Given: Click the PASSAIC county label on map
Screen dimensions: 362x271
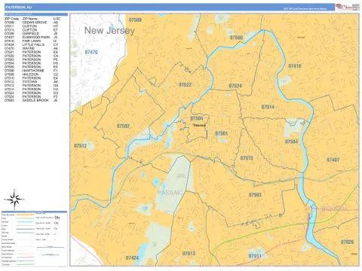Looking at the screenshot, I should coord(170,193).
